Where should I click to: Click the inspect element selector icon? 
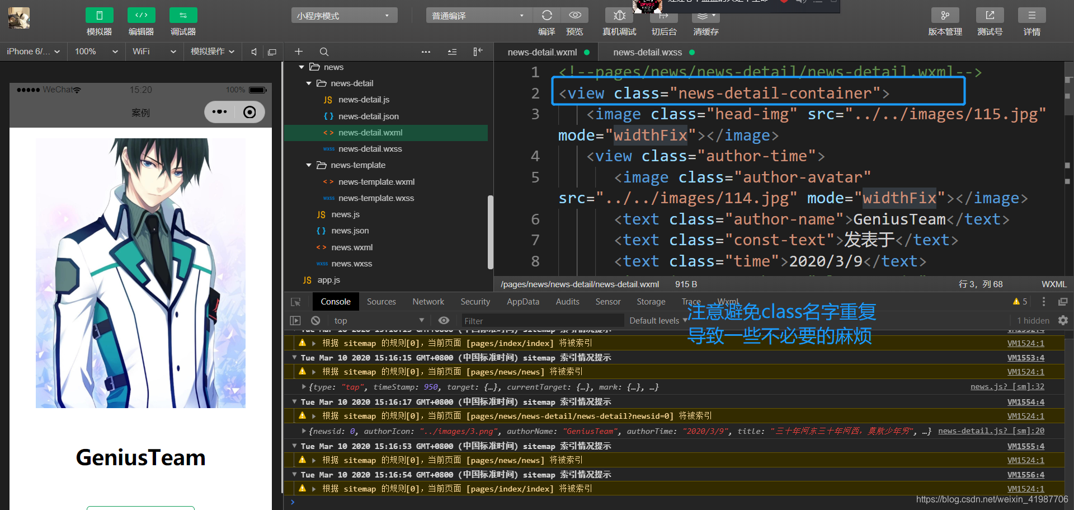tap(296, 302)
